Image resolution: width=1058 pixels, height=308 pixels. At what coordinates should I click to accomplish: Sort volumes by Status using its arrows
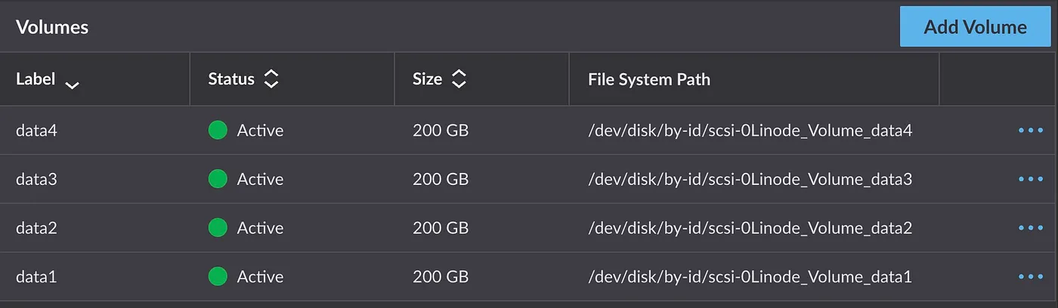pos(271,79)
